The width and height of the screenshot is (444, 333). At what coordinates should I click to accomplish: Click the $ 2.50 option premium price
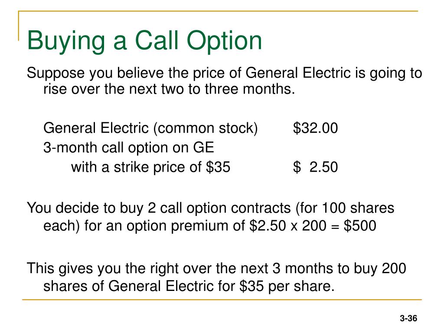[x=316, y=167]
